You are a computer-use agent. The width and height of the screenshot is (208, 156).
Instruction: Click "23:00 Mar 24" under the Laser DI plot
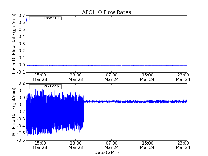183,77
